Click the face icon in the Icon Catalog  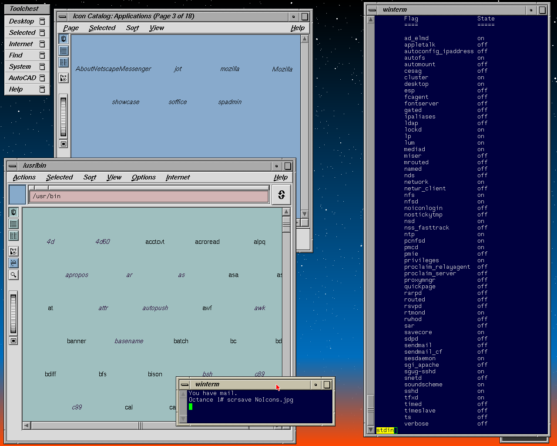tap(64, 78)
